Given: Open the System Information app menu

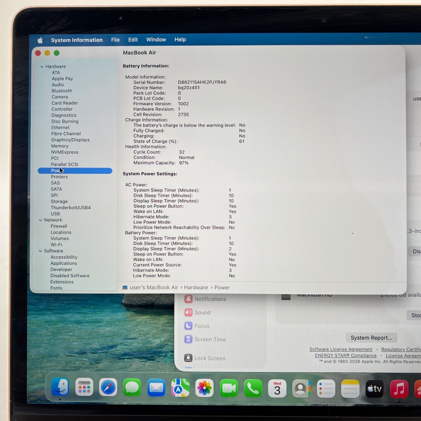Looking at the screenshot, I should (x=77, y=40).
